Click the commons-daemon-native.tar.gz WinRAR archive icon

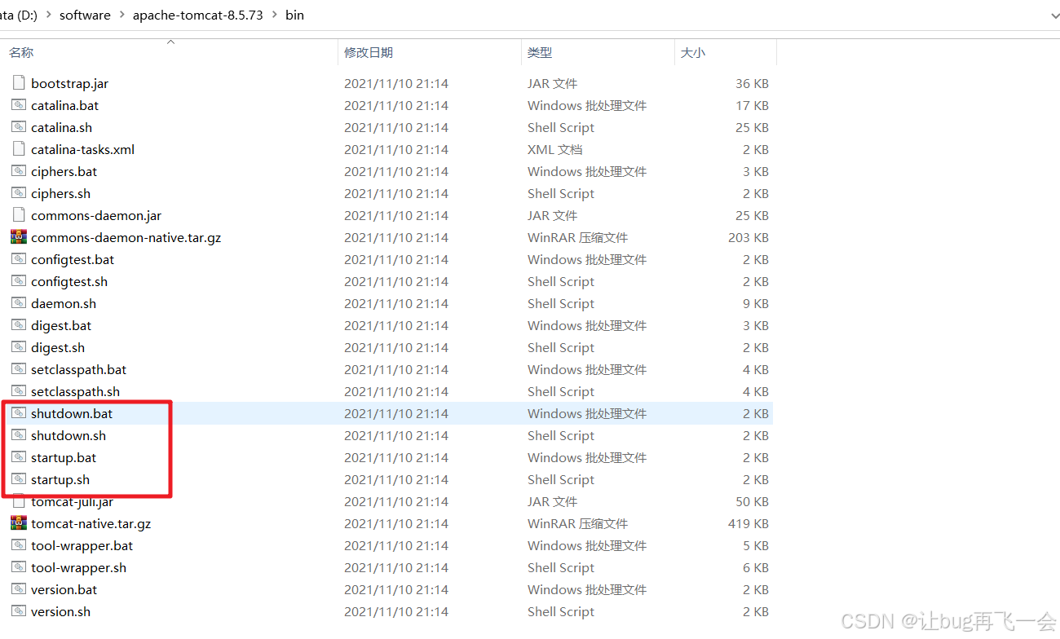[x=18, y=237]
